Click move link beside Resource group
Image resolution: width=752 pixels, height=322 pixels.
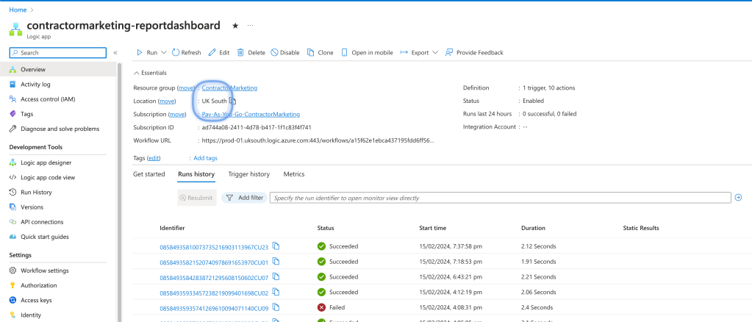(186, 88)
